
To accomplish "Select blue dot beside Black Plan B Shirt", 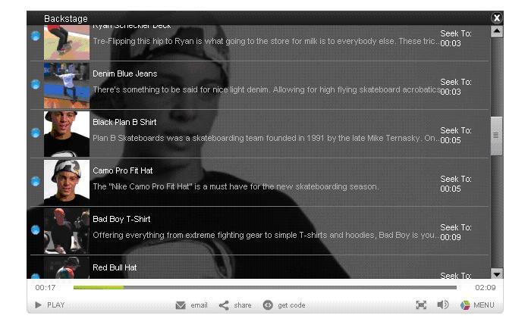I will click(x=36, y=133).
